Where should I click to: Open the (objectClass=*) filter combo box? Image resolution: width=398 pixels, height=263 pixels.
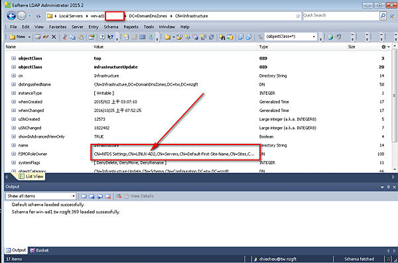click(291, 36)
